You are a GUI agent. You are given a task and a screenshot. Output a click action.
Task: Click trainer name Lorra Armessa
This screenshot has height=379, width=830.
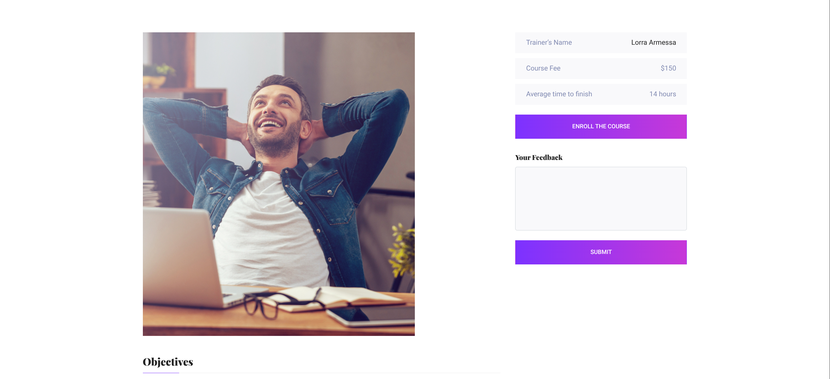(653, 42)
